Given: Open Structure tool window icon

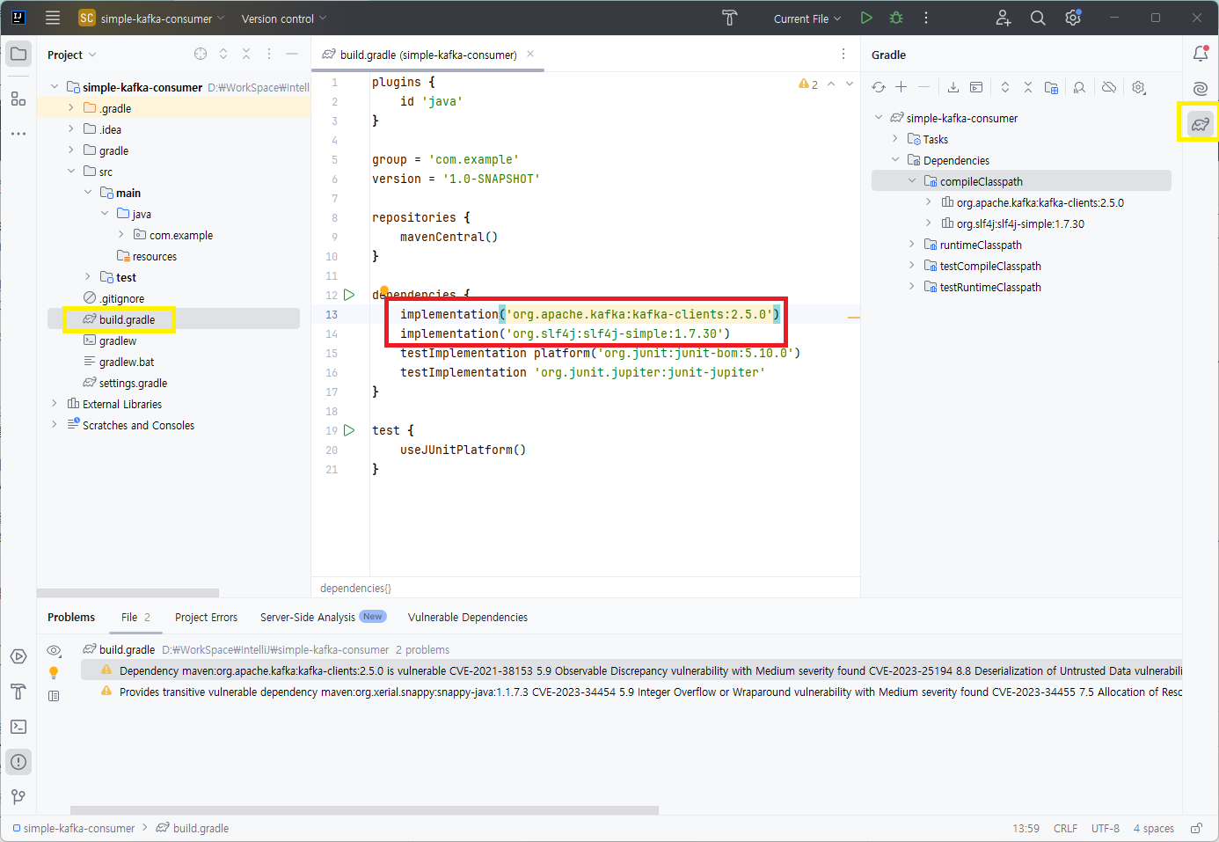Looking at the screenshot, I should pos(18,99).
